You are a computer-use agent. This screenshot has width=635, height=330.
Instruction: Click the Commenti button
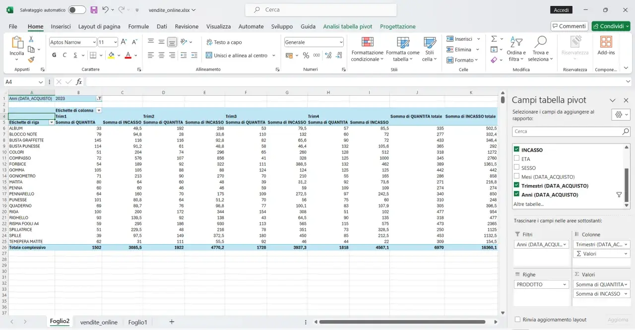[x=569, y=26]
